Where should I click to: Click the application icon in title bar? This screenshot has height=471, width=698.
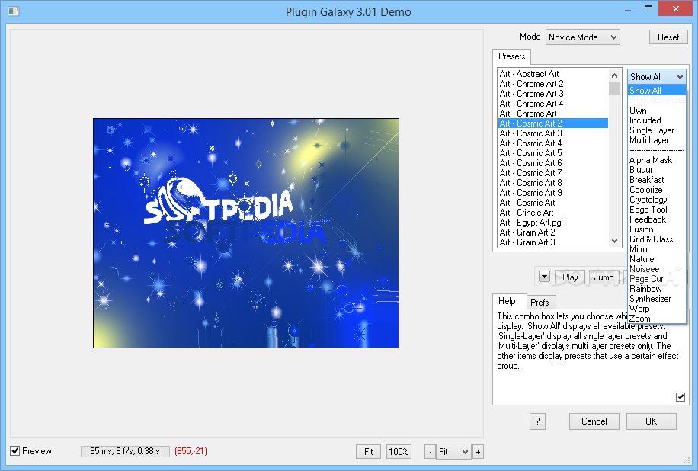coord(14,11)
